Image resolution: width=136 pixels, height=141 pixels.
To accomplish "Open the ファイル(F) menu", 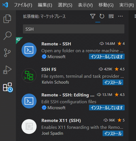I will tap(23, 5).
